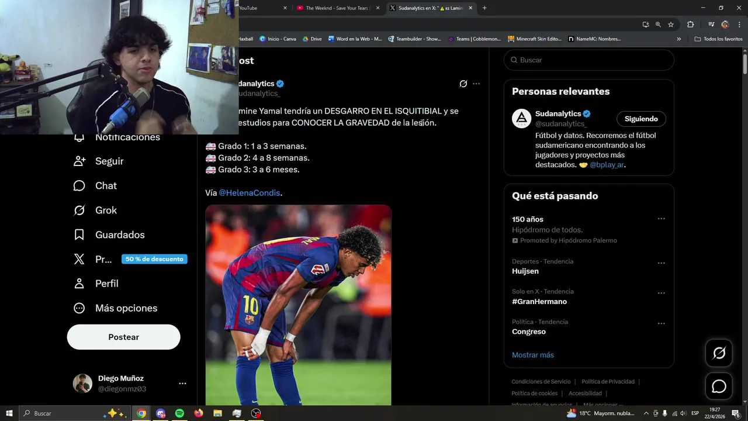Viewport: 748px width, 421px height.
Task: Open the Windows notification center icon
Action: (x=736, y=413)
